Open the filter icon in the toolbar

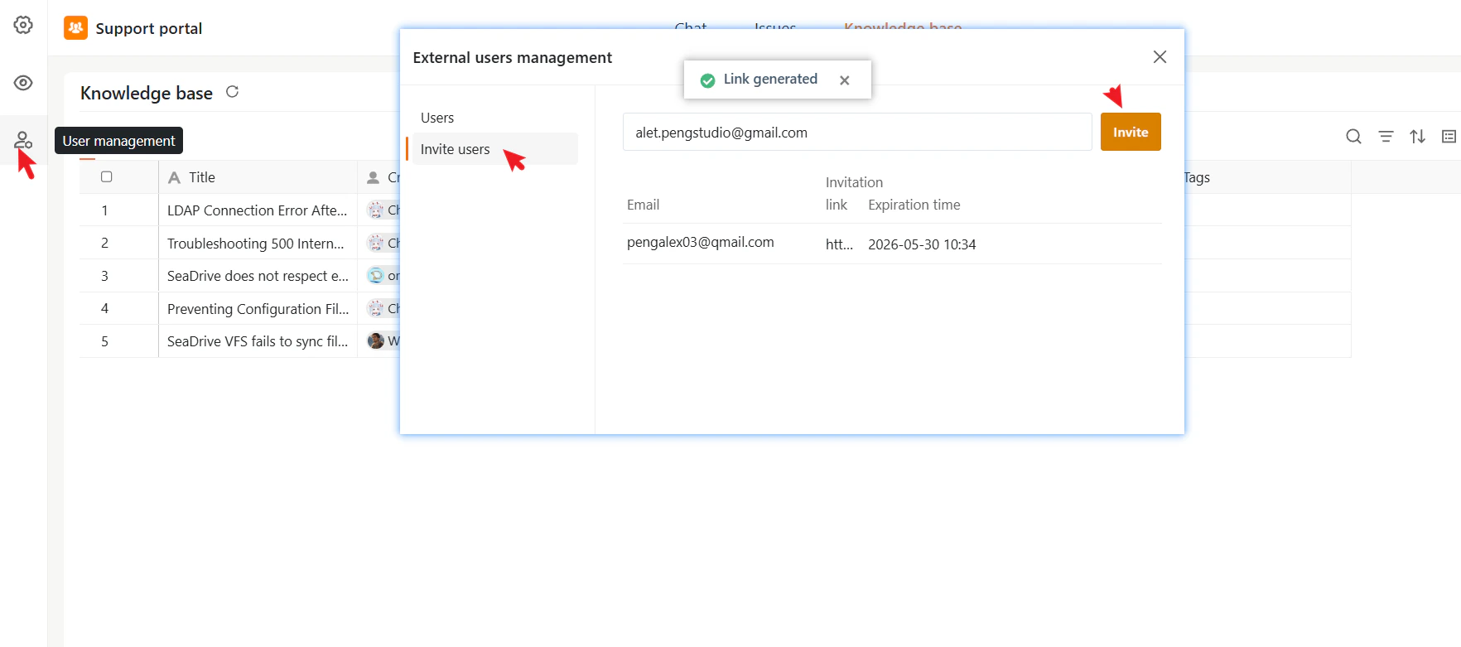click(x=1386, y=137)
